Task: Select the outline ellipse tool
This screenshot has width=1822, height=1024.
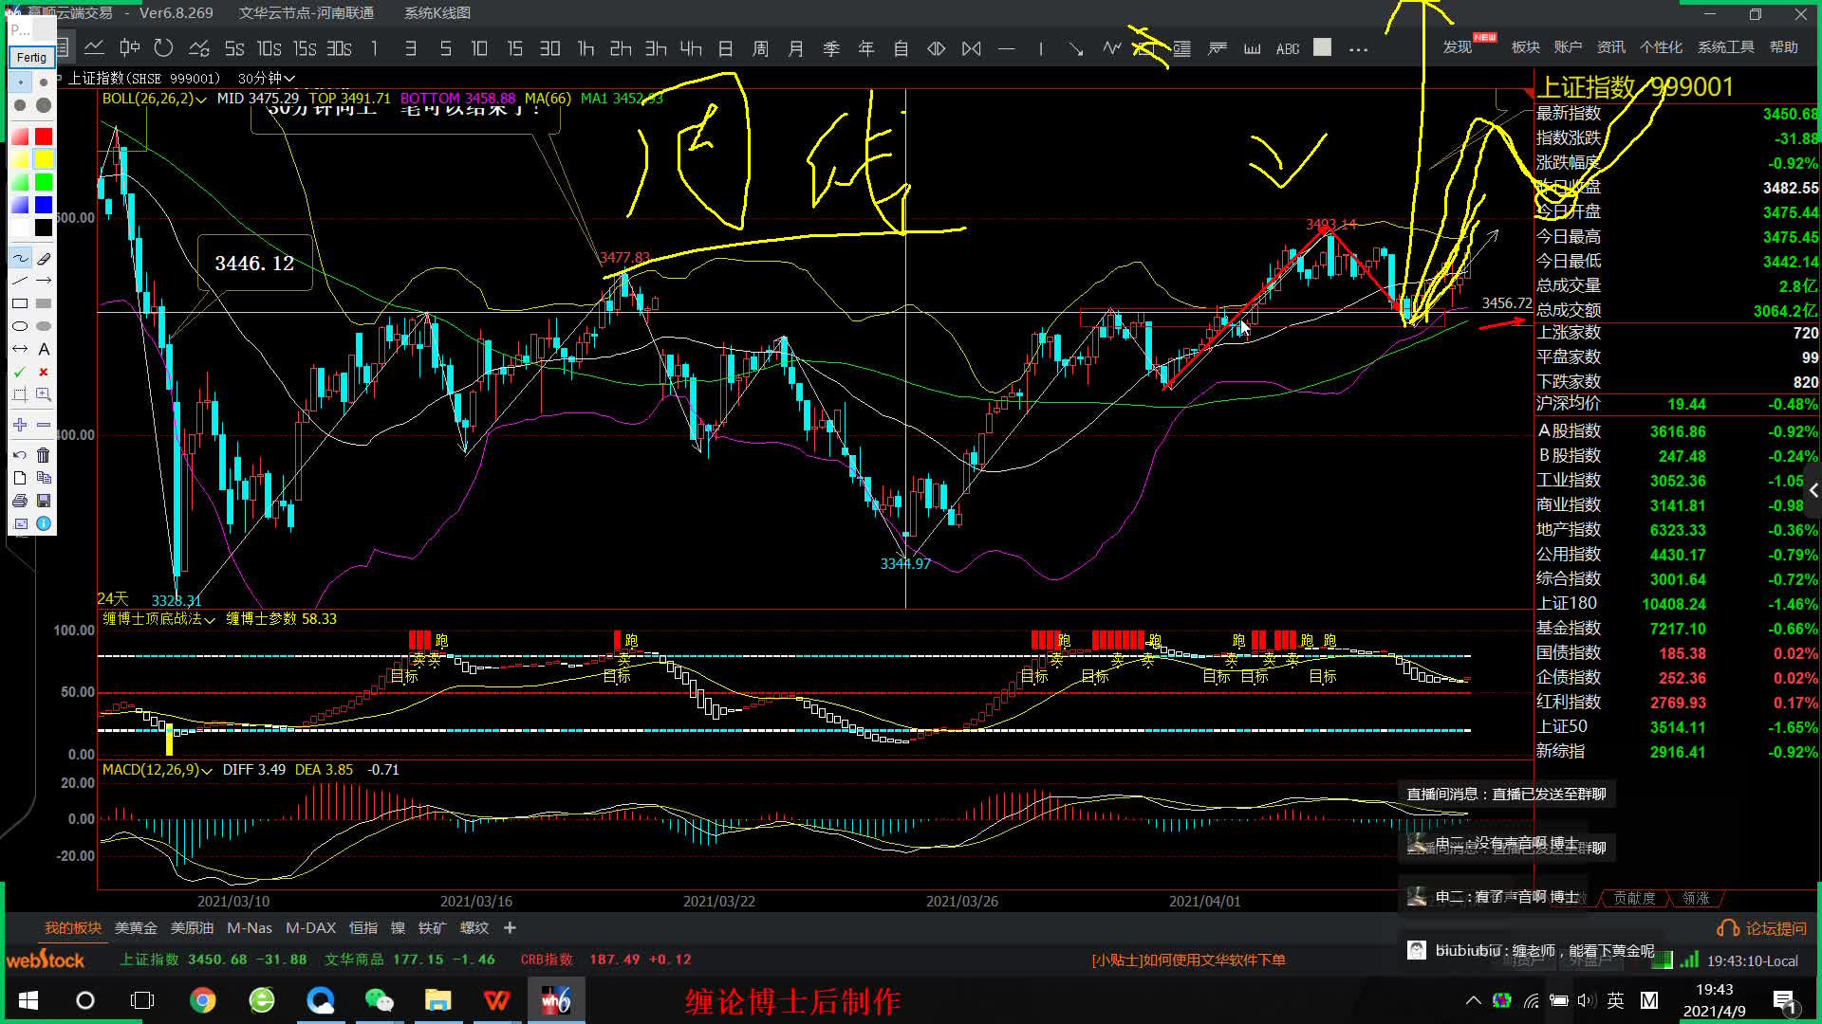Action: click(x=20, y=326)
